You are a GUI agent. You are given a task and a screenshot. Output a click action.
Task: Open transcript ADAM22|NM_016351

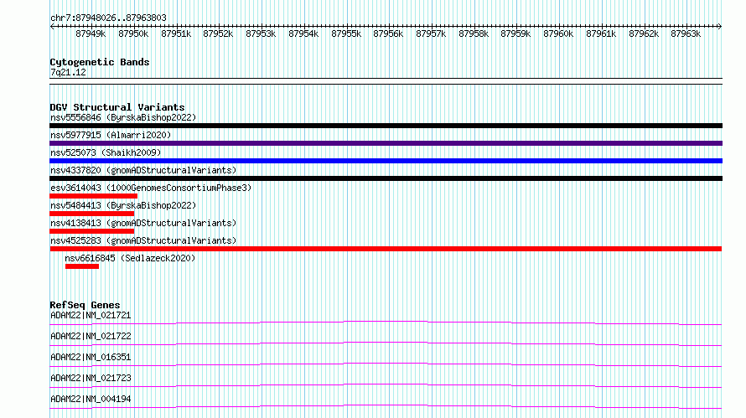91,357
